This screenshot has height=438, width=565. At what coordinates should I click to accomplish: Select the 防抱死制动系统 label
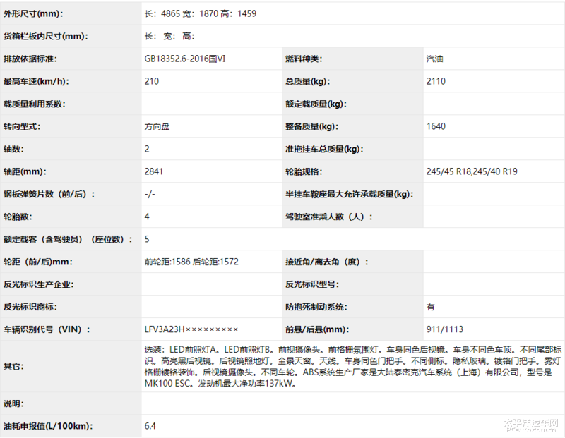point(316,307)
